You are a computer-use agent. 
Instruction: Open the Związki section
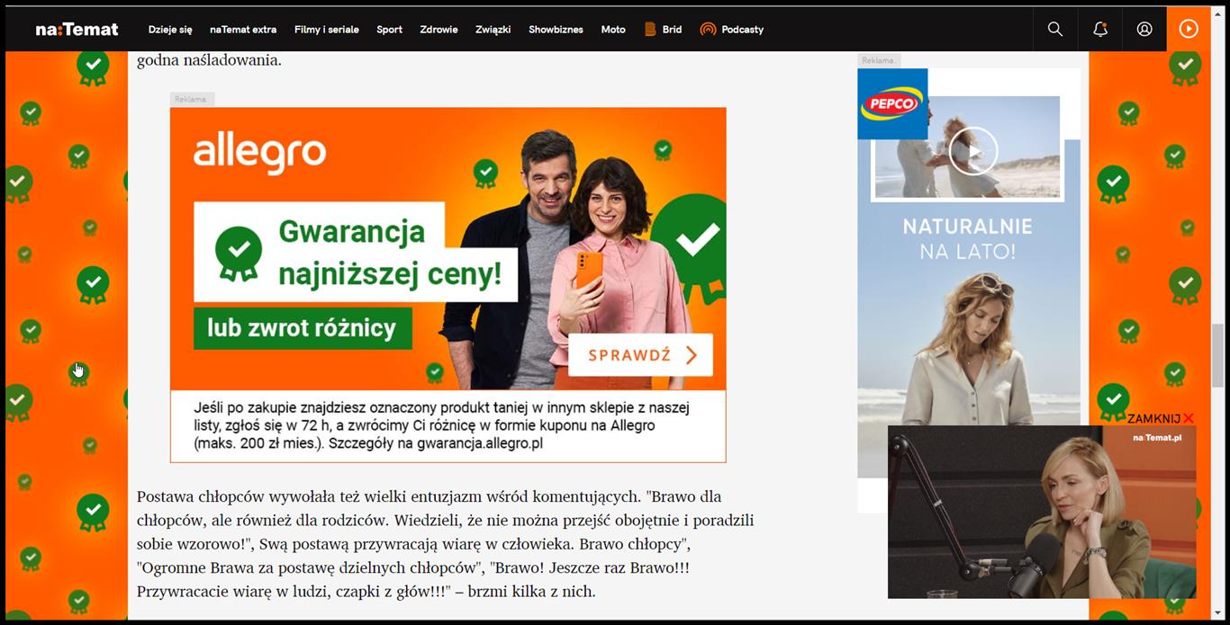point(493,30)
